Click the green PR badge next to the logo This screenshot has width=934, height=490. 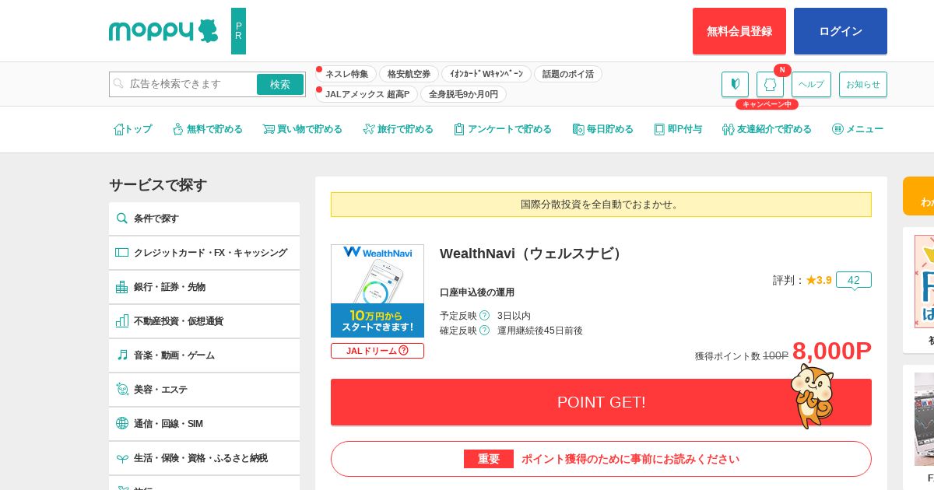tap(238, 31)
